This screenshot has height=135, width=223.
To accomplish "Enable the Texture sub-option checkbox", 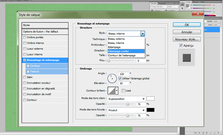I will (x=28, y=71).
